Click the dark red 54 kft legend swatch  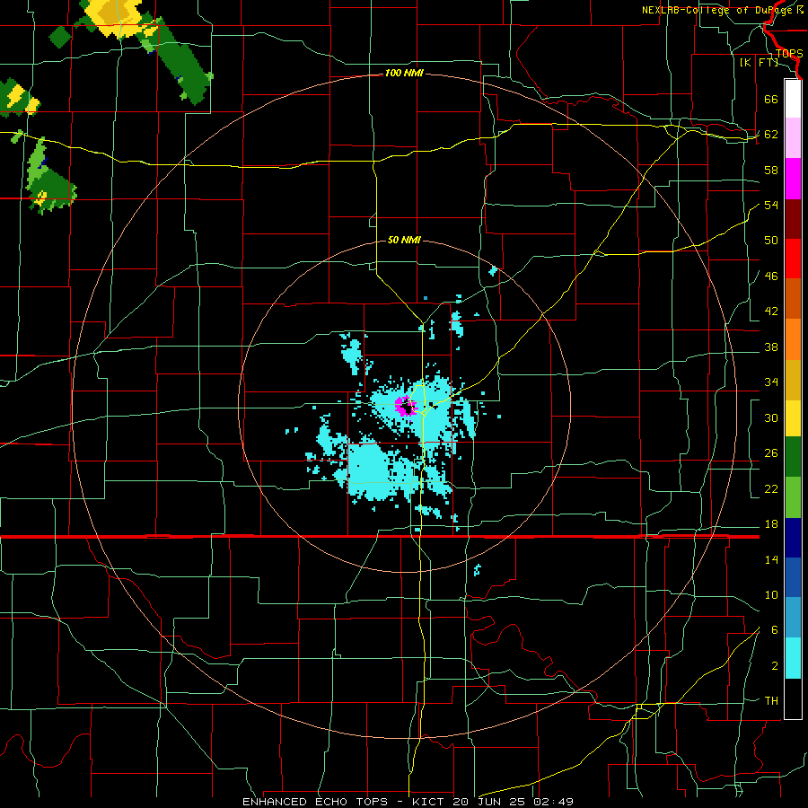point(793,218)
